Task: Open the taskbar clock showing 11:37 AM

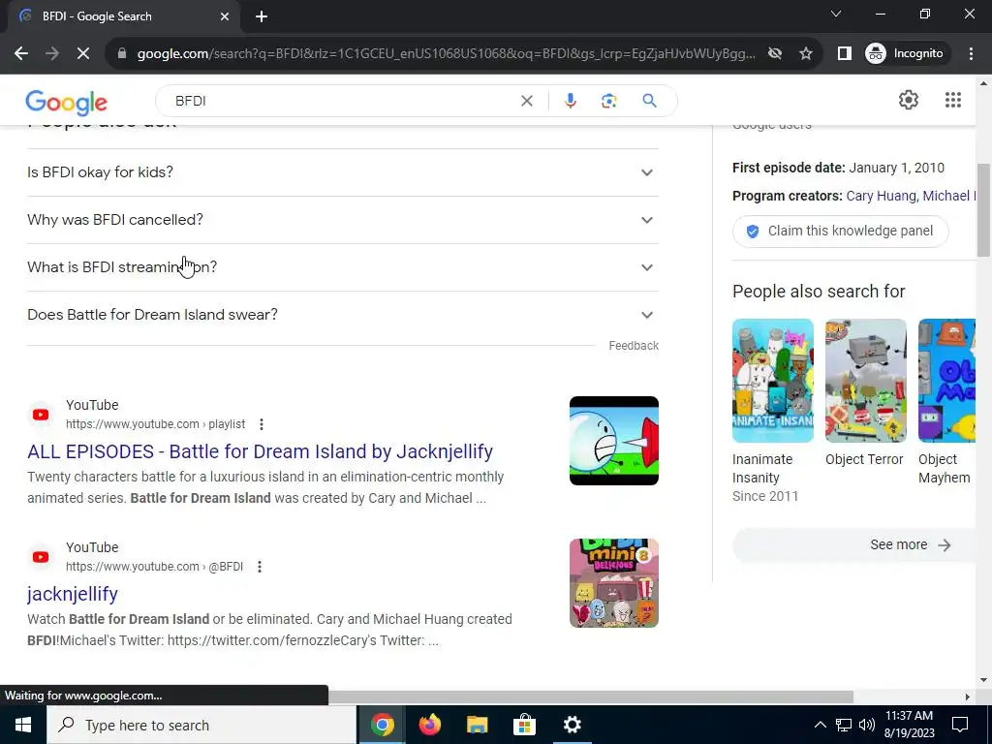Action: coord(909,725)
